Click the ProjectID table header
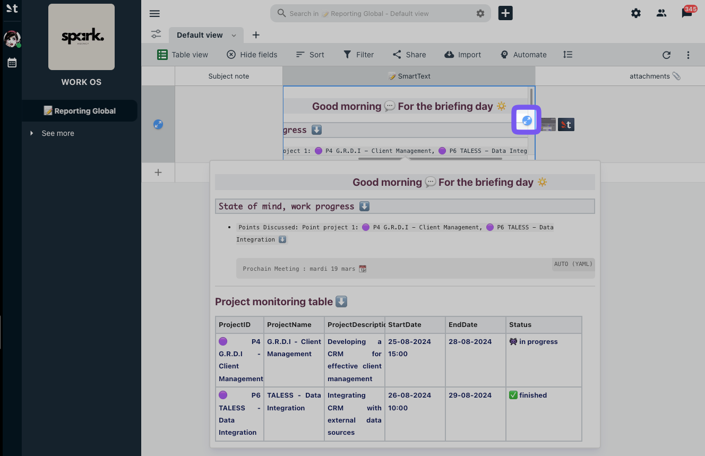705x456 pixels. coord(239,325)
